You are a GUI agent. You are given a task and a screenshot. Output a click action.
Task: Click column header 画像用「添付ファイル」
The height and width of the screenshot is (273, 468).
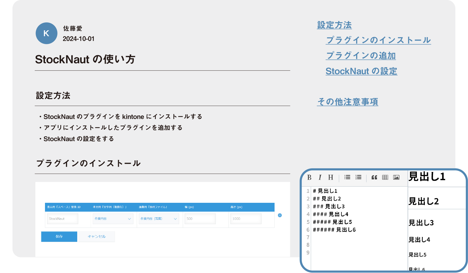tap(153, 207)
